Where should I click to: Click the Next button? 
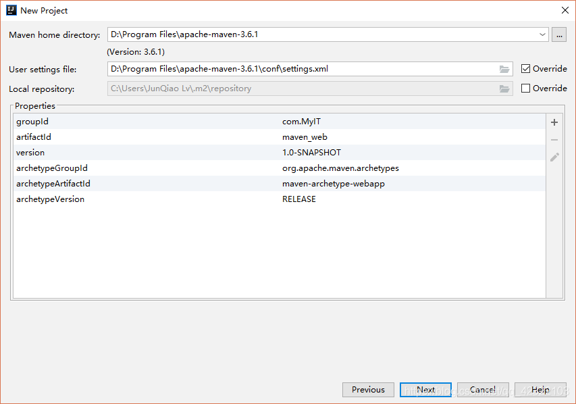click(425, 390)
